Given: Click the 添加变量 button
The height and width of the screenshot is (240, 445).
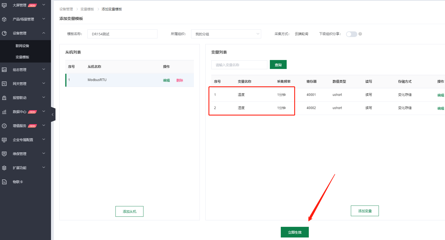Looking at the screenshot, I should (365, 211).
